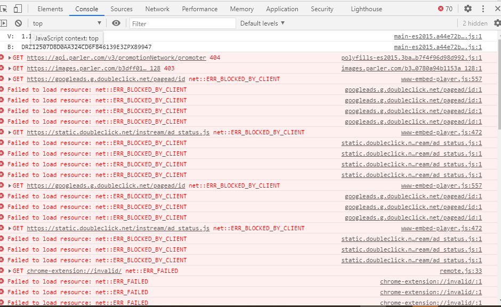Expand the images.parler.com 403 GET entry
The width and height of the screenshot is (501, 307).
click(x=10, y=68)
